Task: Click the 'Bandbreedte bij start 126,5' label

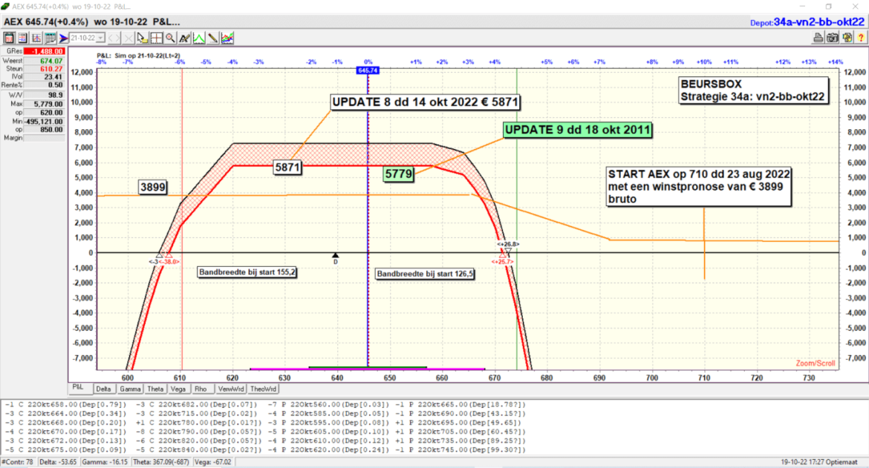Action: 425,274
